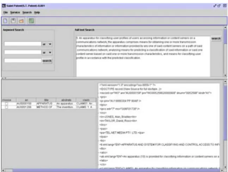Click the split pane collapse arrows
The width and height of the screenshot is (228, 172).
tap(4, 78)
